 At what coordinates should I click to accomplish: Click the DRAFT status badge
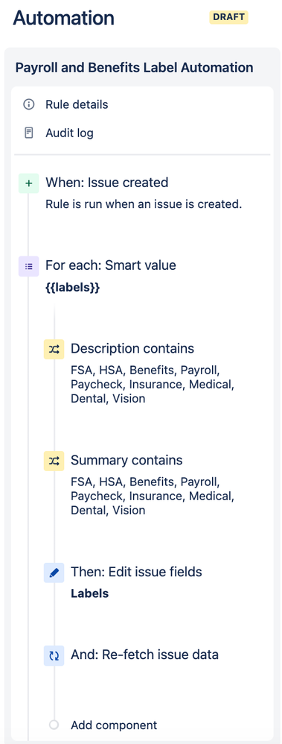(x=229, y=17)
